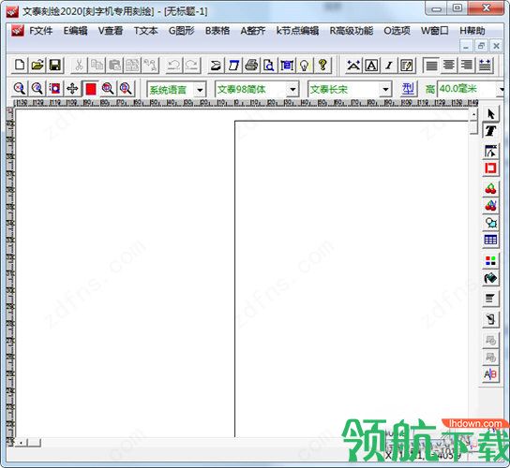Open the V查看 menu
This screenshot has height=468, width=510.
[x=111, y=31]
